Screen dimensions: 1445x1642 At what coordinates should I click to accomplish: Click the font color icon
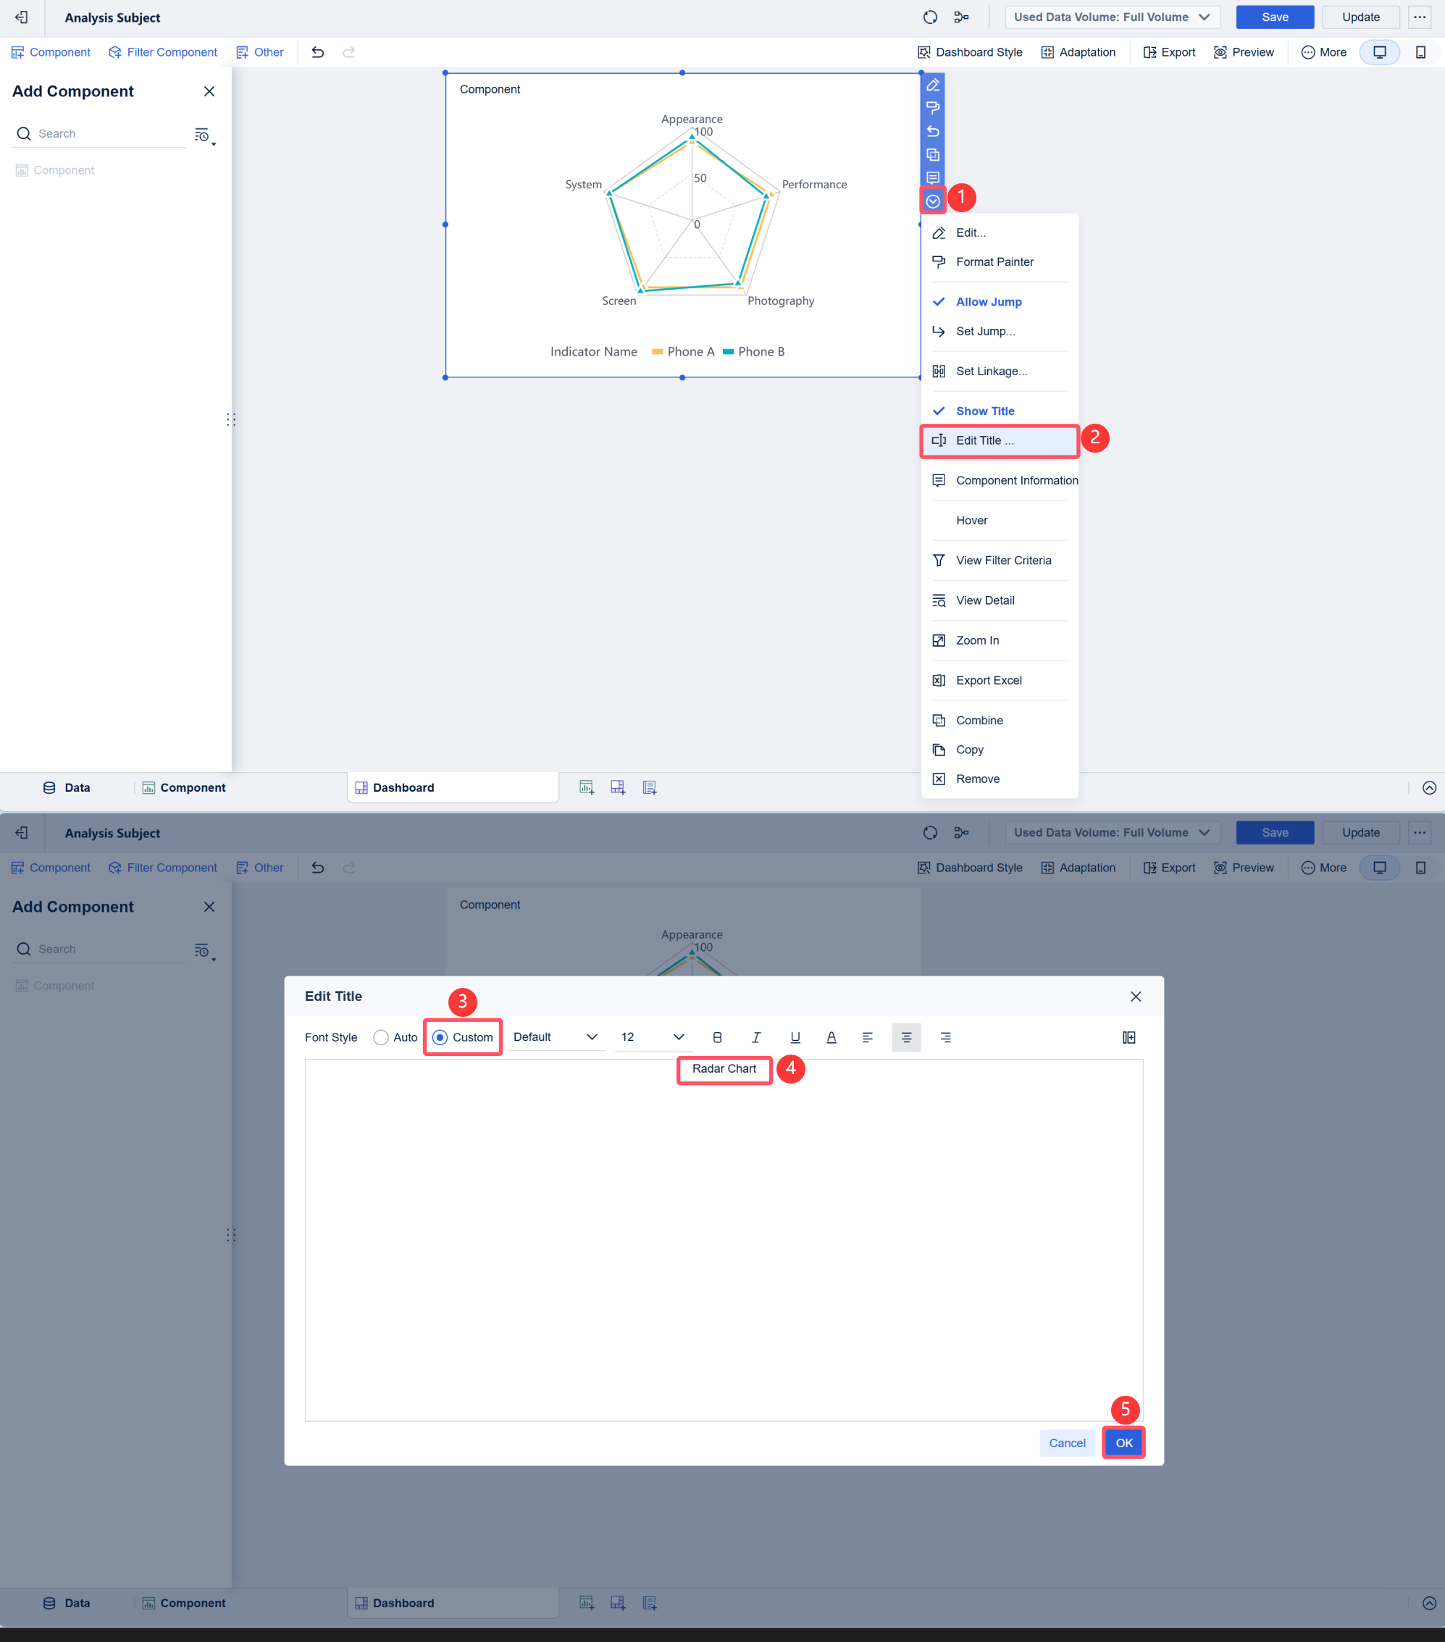(832, 1037)
